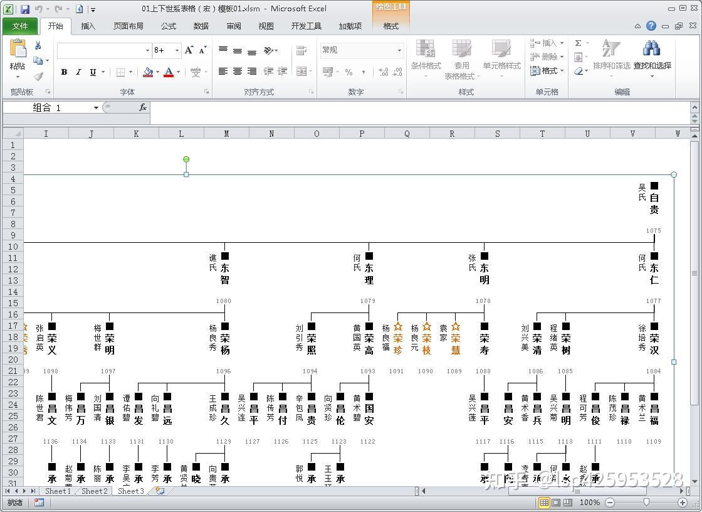Click the percent style icon
Viewport: 702px width, 512px height.
coord(348,72)
